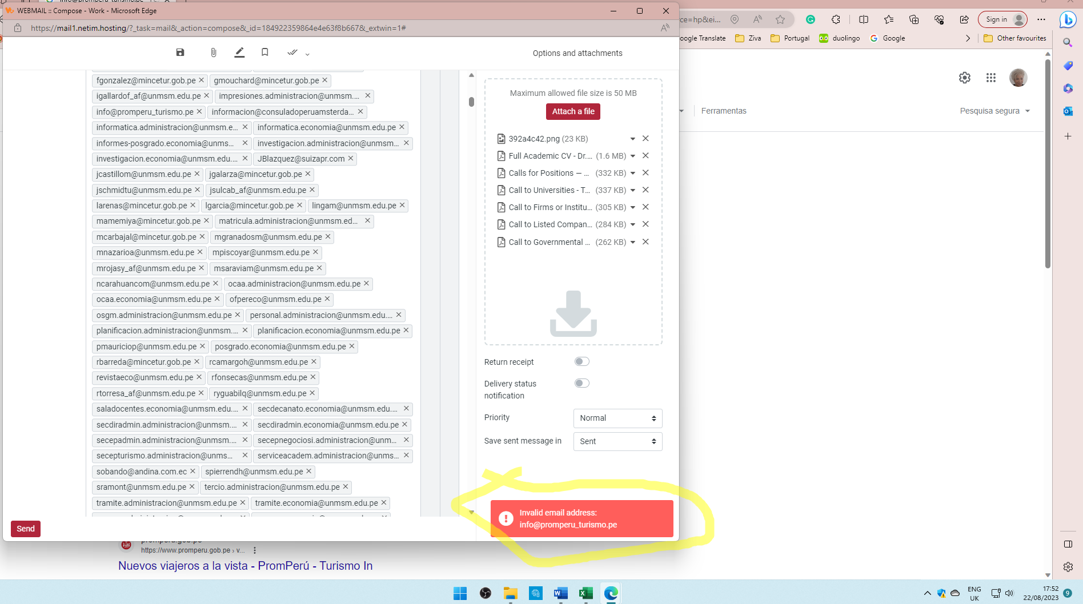Click the 392a4c42.png attachment name
This screenshot has height=604, width=1083.
534,139
